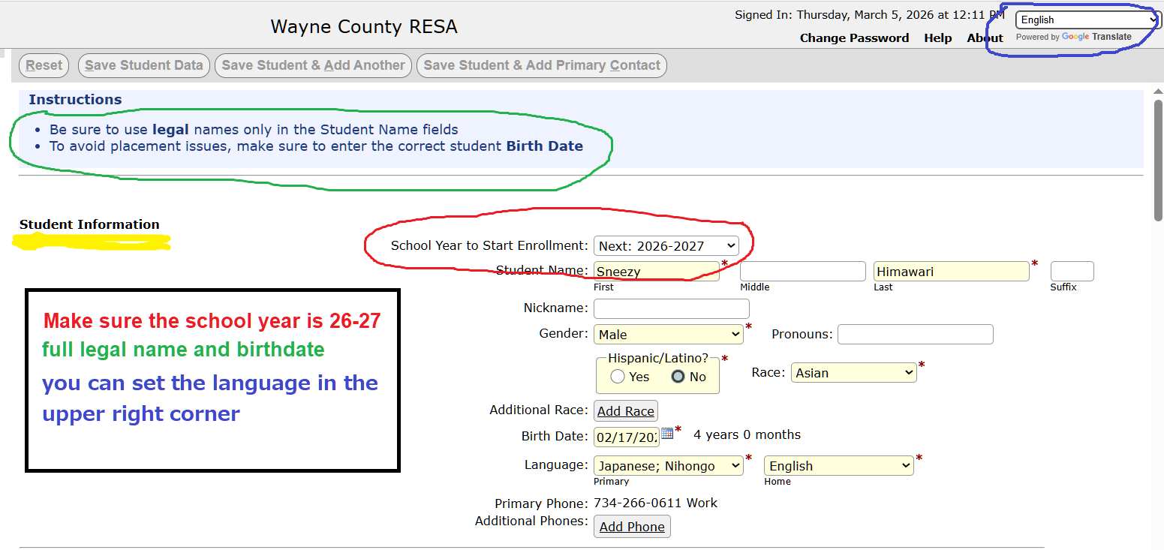The width and height of the screenshot is (1164, 550).
Task: Click the Nickname text field
Action: pyautogui.click(x=671, y=308)
